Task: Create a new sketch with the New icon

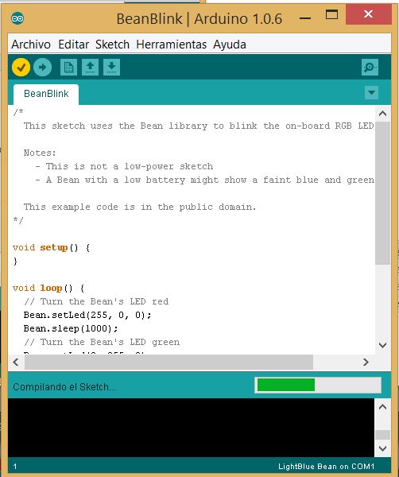Action: [68, 67]
